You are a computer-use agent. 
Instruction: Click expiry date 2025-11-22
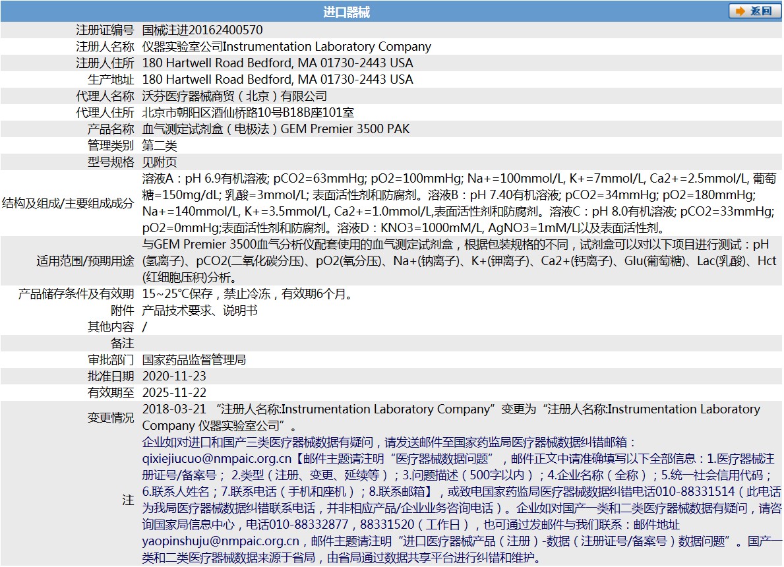click(x=174, y=393)
